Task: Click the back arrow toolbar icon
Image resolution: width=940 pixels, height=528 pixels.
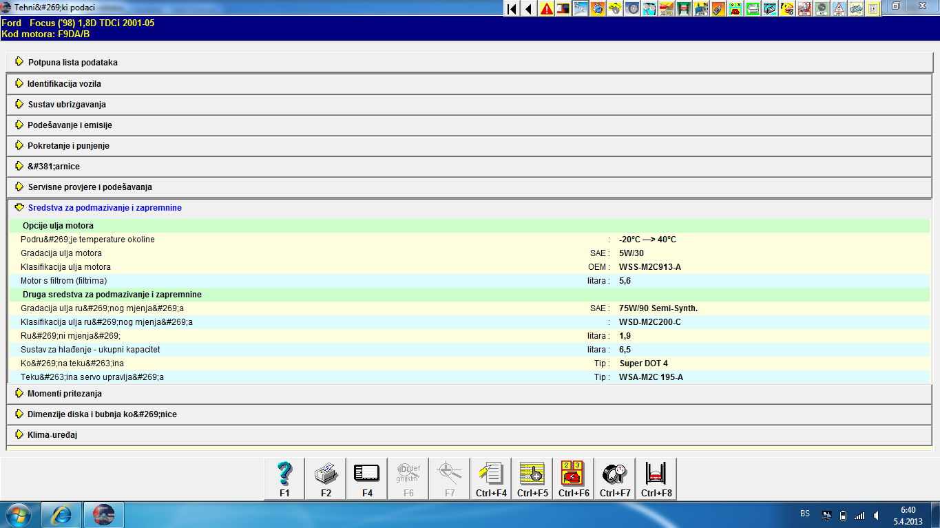Action: tap(529, 9)
